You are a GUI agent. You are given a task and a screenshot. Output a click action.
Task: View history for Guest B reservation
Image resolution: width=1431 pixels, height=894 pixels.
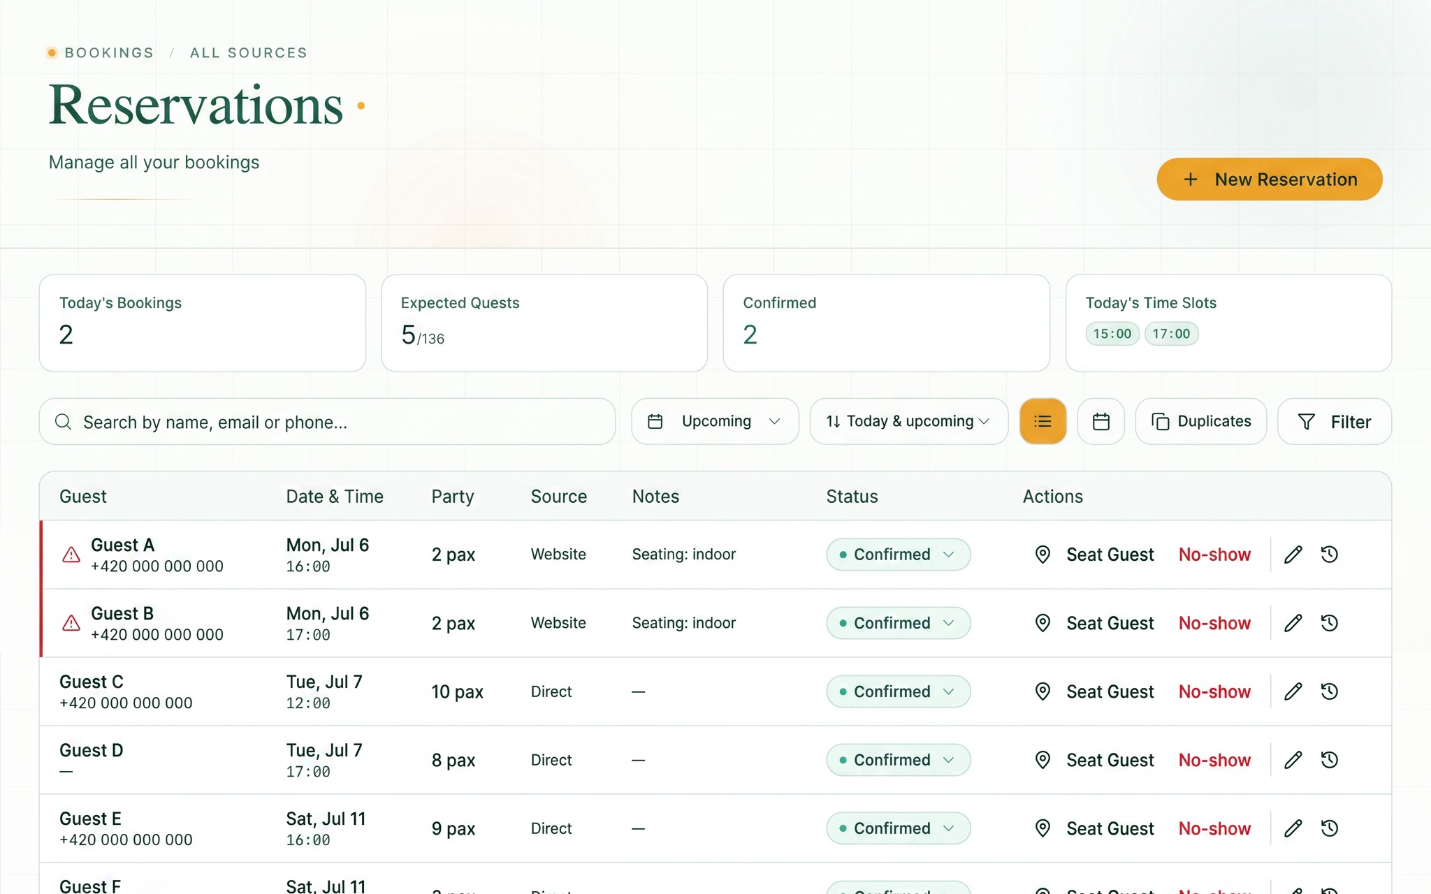(1330, 623)
